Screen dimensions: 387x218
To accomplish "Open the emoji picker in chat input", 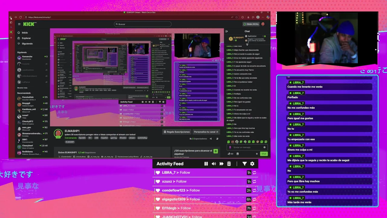I will point(265,147).
